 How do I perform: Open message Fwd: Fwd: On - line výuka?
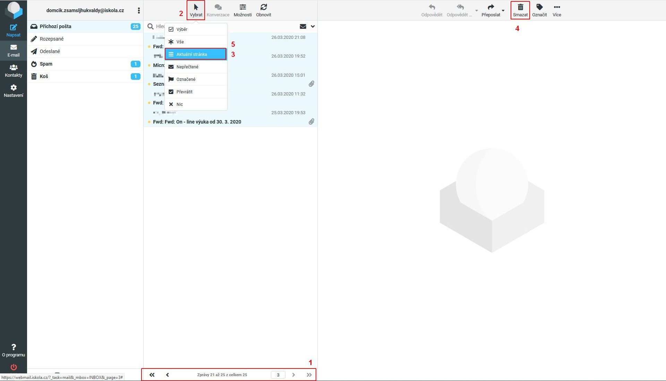[x=197, y=122]
